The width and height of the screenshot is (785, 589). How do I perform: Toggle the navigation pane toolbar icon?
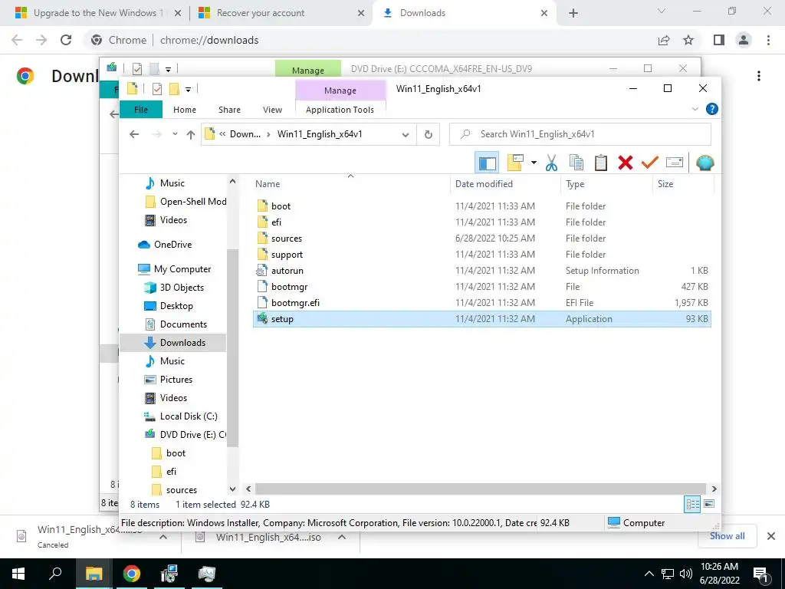tap(487, 163)
